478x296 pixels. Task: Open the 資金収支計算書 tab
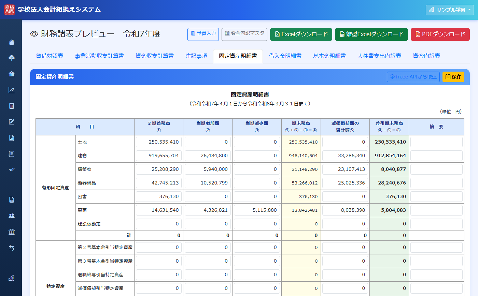155,56
